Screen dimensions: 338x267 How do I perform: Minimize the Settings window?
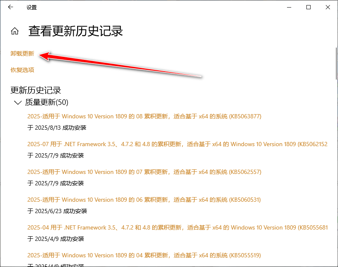289,7
